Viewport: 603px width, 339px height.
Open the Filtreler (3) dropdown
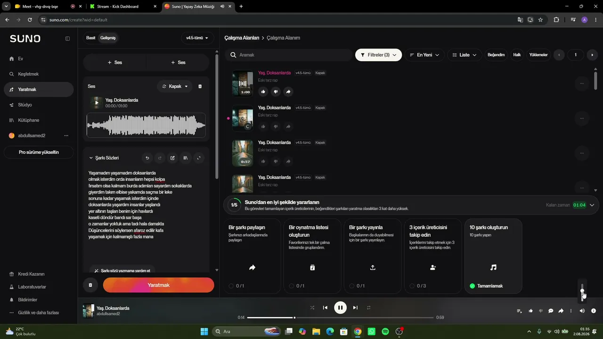378,55
